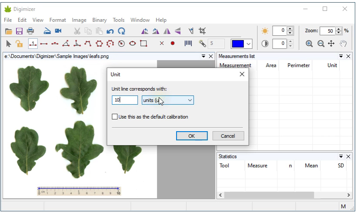This screenshot has width=357, height=214.
Task: Select the Unit calibration tool
Action: point(33,43)
